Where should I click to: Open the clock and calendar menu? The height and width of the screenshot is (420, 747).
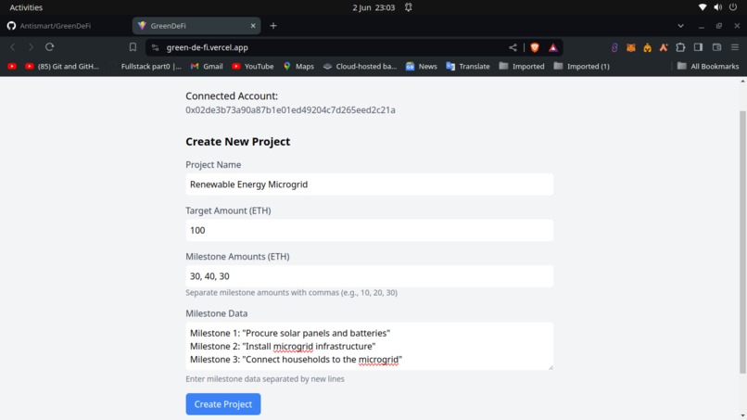[373, 7]
